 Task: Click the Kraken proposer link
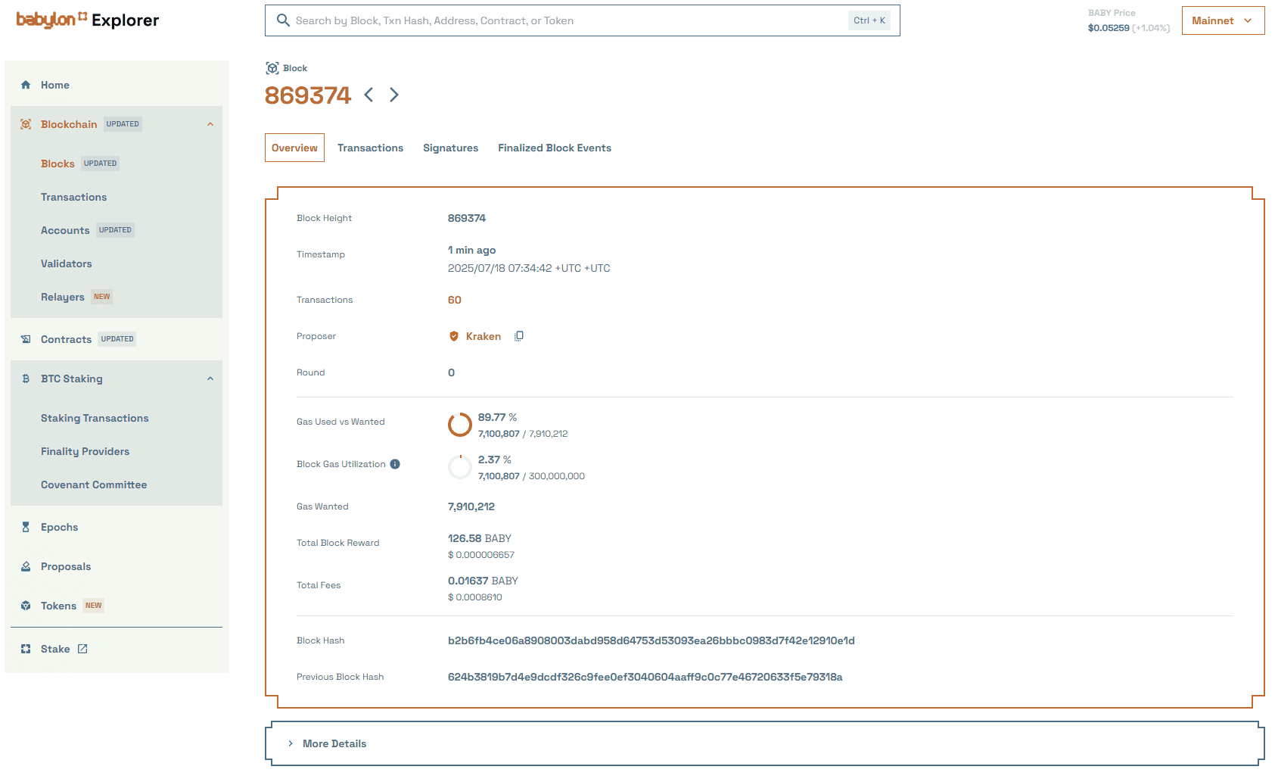click(x=483, y=336)
